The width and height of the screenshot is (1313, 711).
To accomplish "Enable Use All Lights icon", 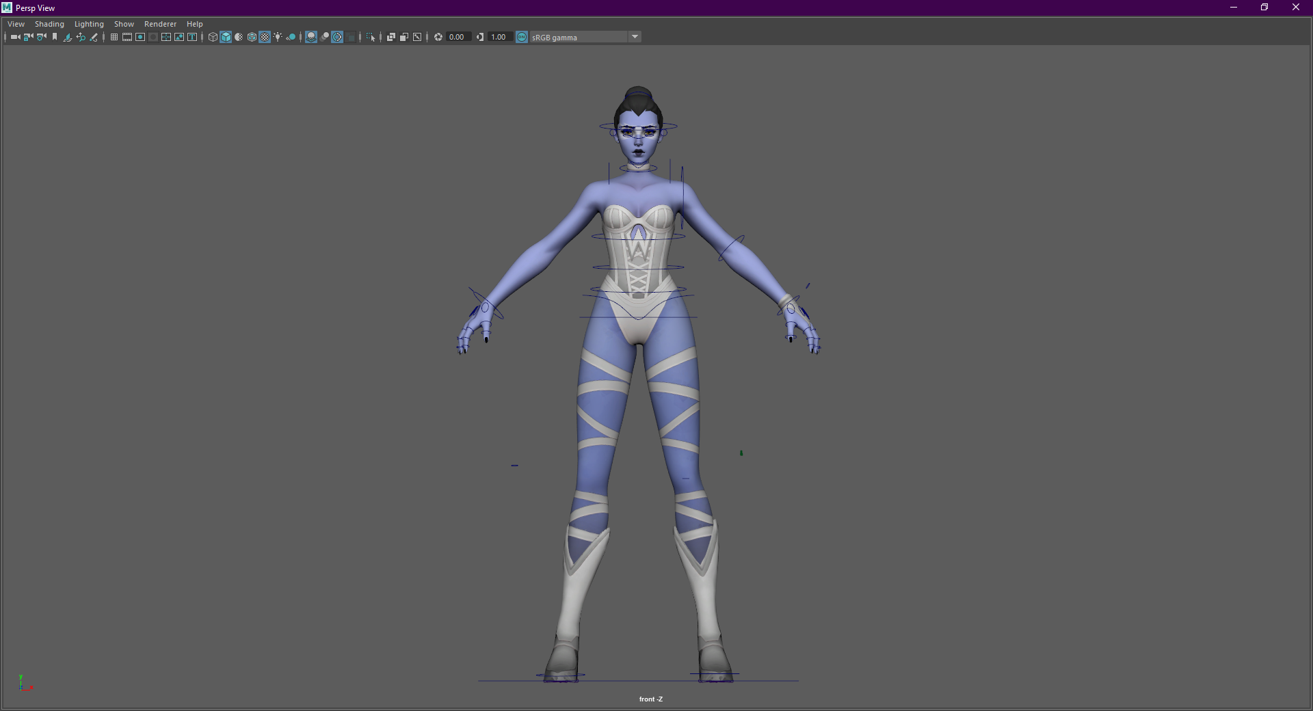I will coord(278,37).
